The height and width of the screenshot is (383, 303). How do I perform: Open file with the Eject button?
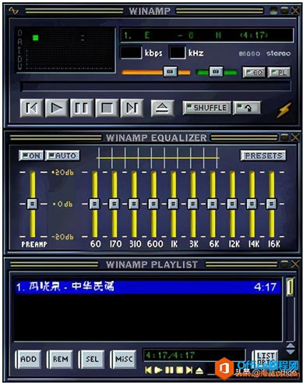pyautogui.click(x=162, y=108)
